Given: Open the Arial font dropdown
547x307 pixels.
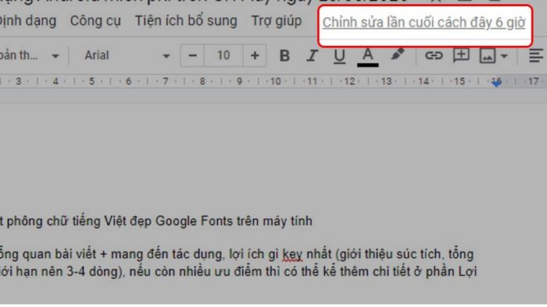Looking at the screenshot, I should pos(127,55).
